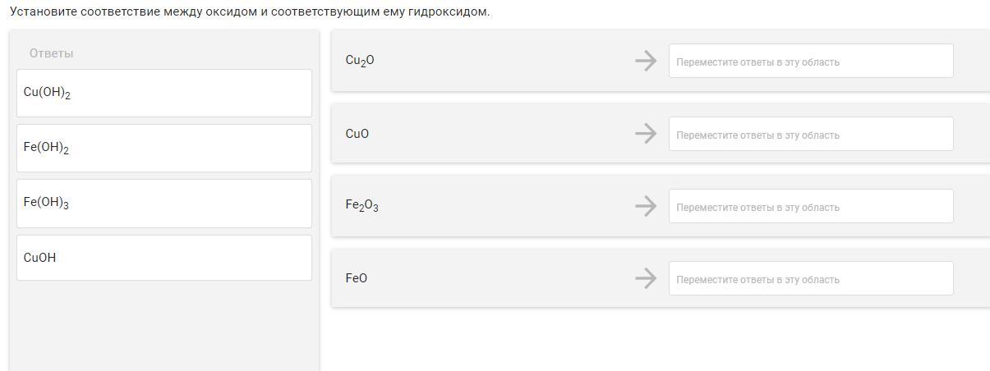Click the word "Установите" in the instruction
The image size is (990, 371).
point(44,12)
